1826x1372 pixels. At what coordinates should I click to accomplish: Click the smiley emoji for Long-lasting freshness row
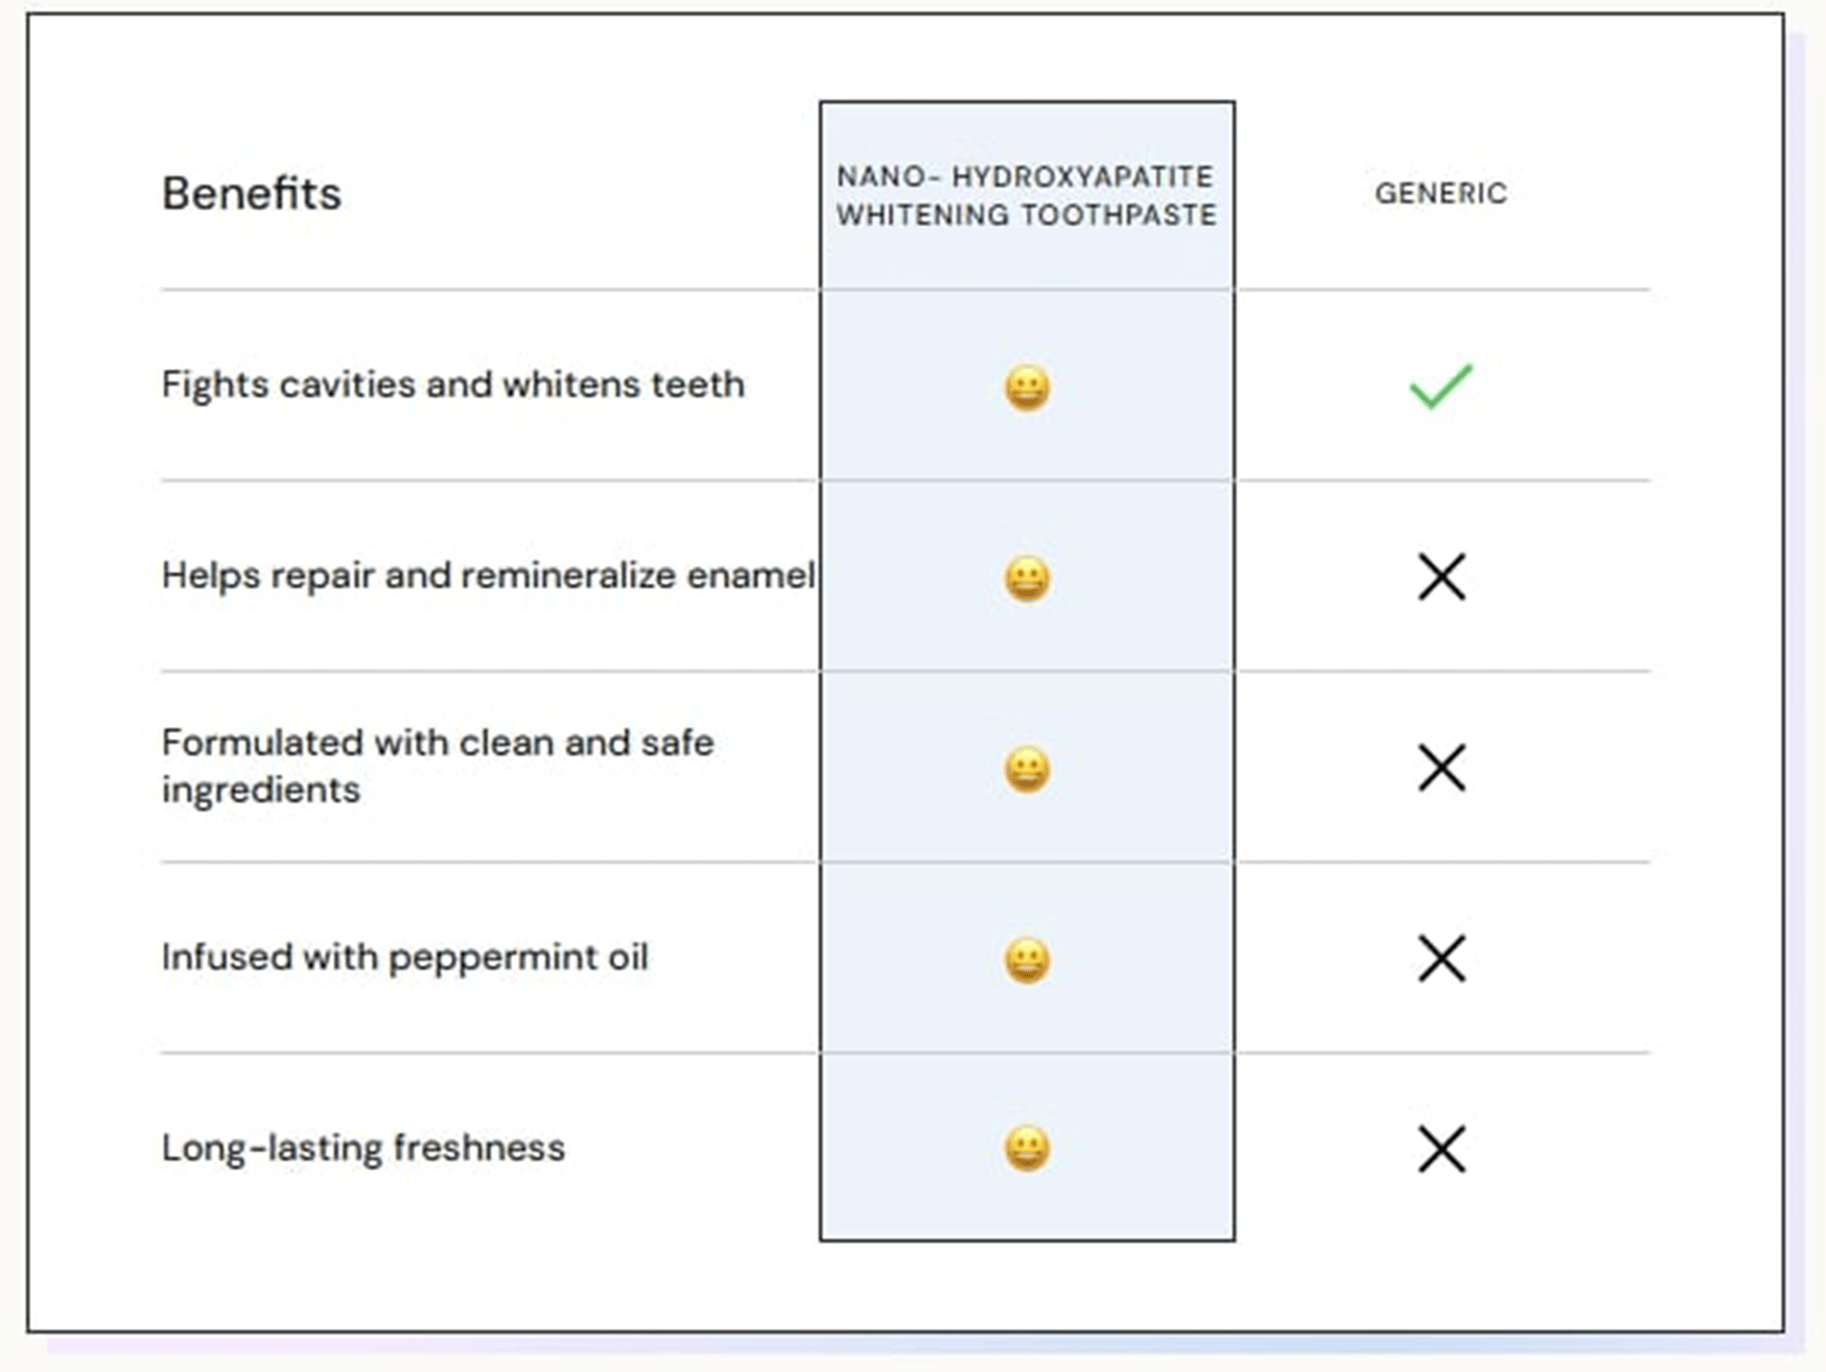(1027, 1149)
